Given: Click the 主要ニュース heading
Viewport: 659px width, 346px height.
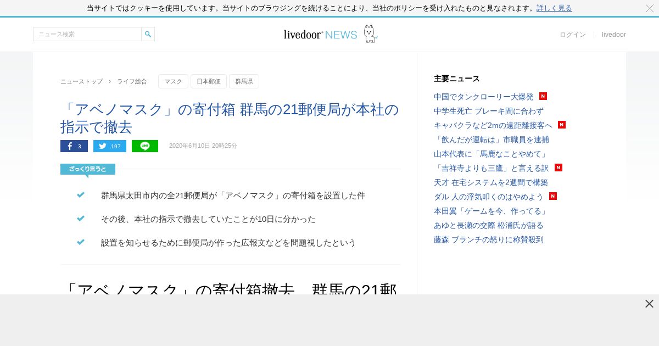Looking at the screenshot, I should [x=457, y=79].
